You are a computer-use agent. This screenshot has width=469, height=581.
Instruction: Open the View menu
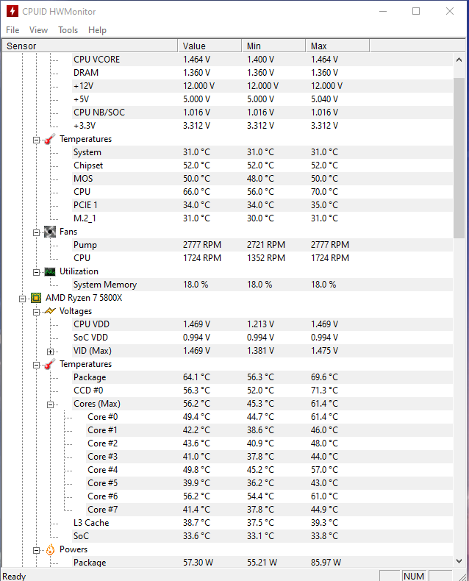click(38, 30)
